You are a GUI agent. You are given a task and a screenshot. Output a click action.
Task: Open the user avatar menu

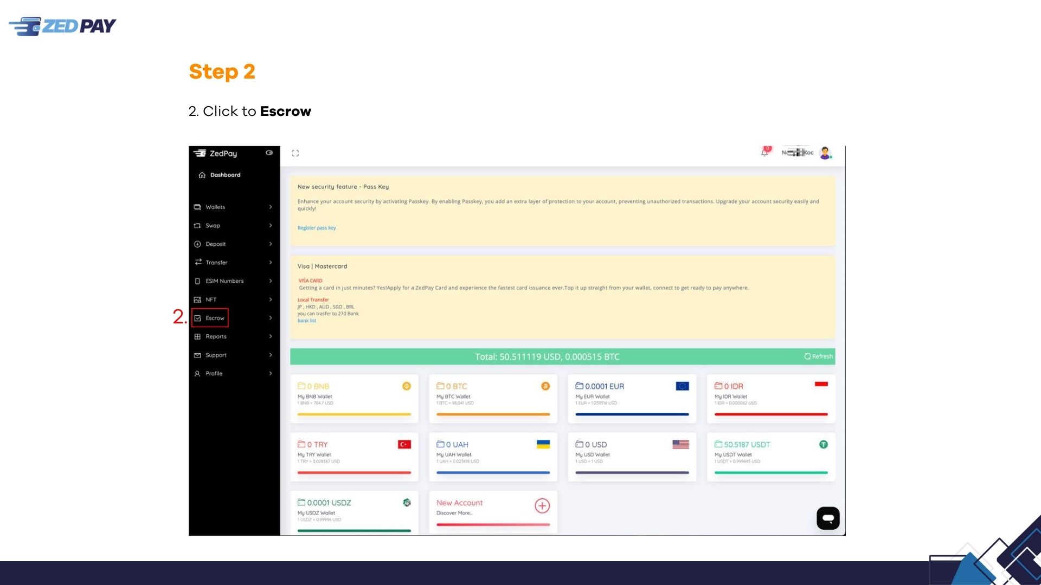coord(825,153)
